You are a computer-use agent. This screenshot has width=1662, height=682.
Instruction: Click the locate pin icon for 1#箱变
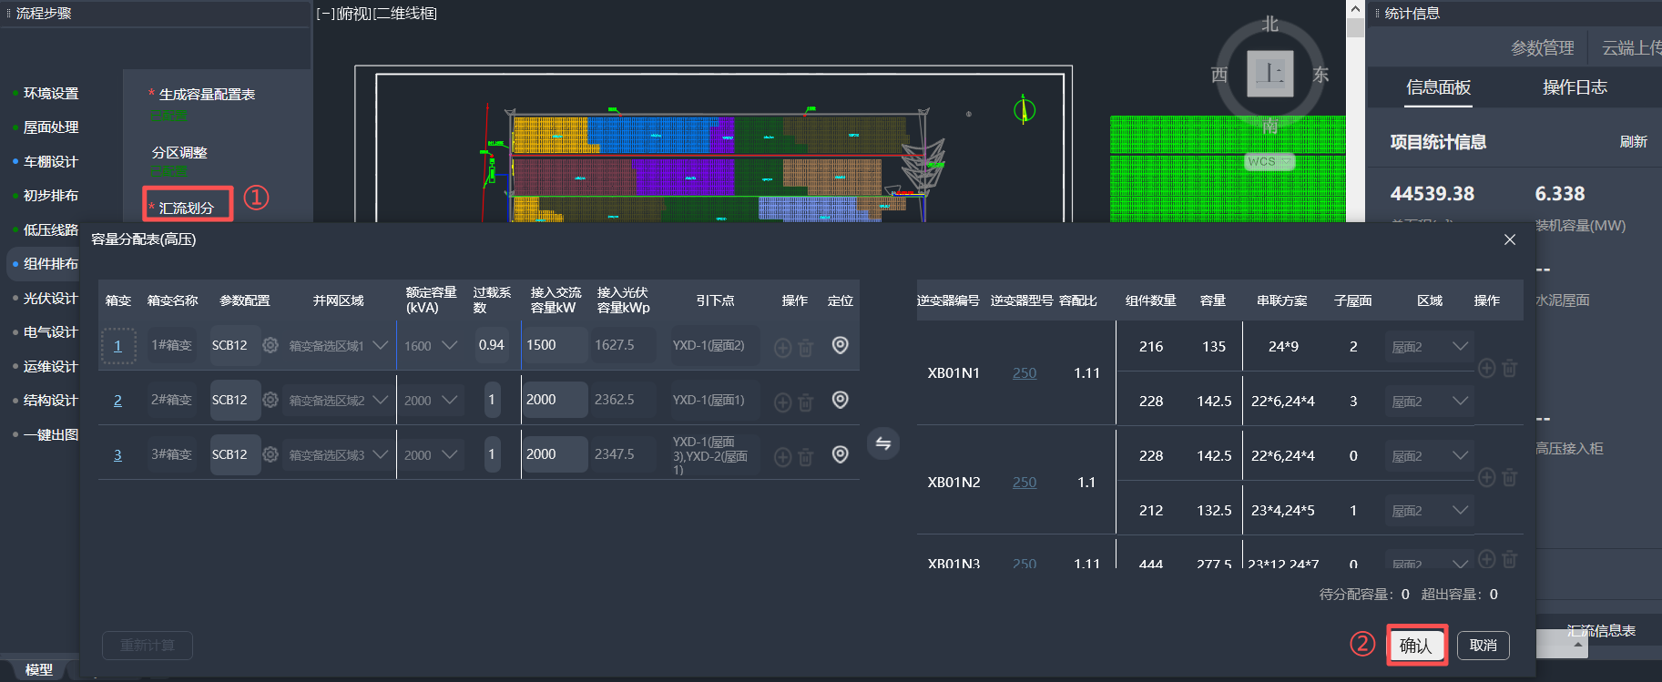click(x=840, y=345)
